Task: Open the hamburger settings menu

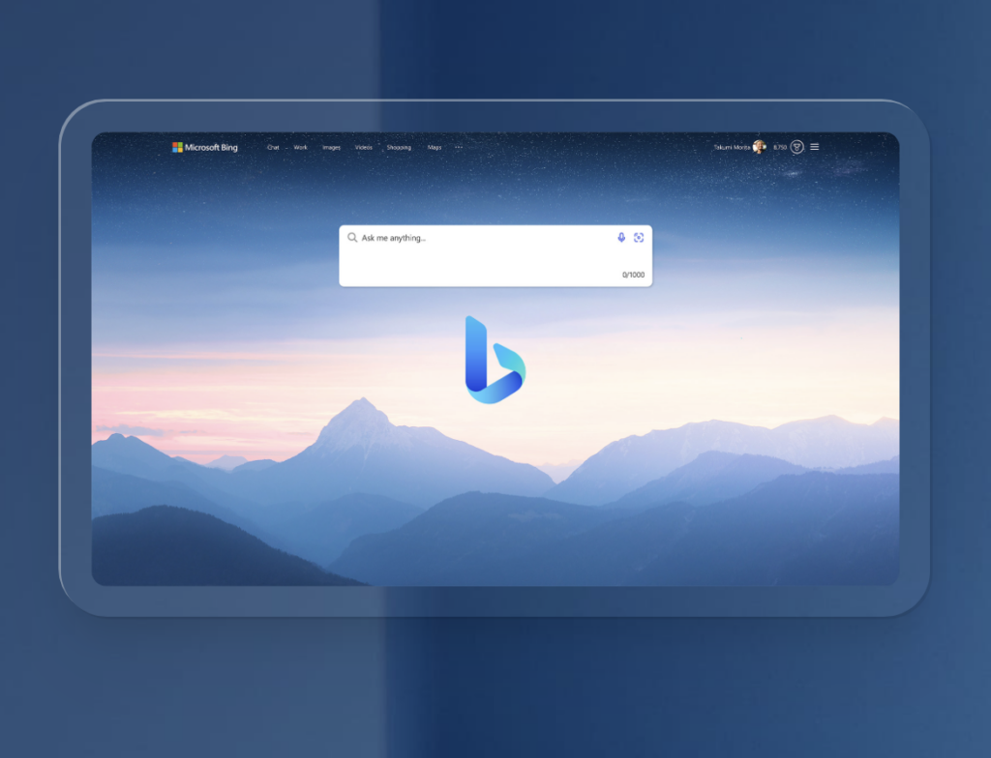Action: 815,147
